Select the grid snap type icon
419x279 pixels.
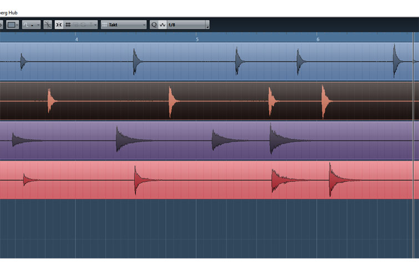pos(68,25)
